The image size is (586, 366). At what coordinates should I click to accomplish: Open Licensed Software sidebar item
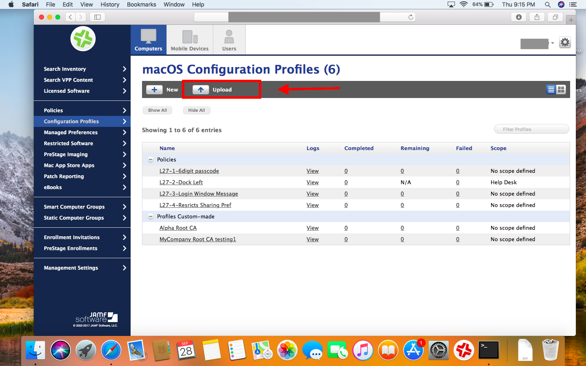pyautogui.click(x=82, y=91)
